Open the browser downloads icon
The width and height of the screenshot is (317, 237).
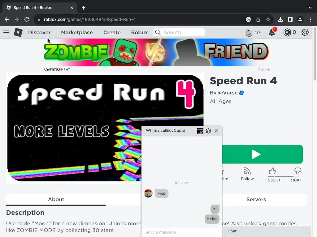click(x=280, y=19)
